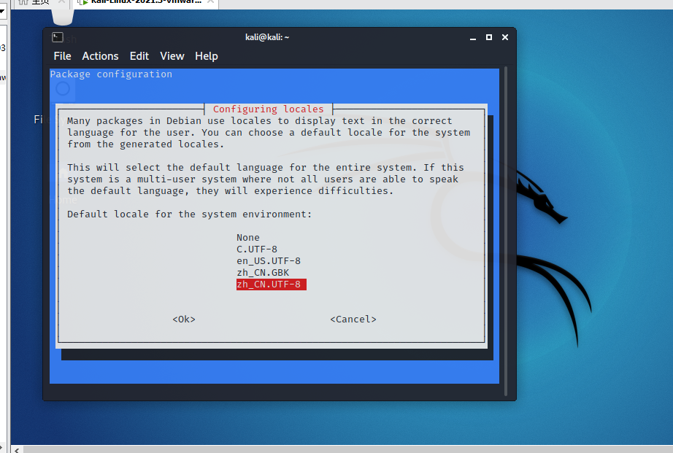Open the Actions menu
Viewport: 673px width, 453px height.
coord(100,56)
